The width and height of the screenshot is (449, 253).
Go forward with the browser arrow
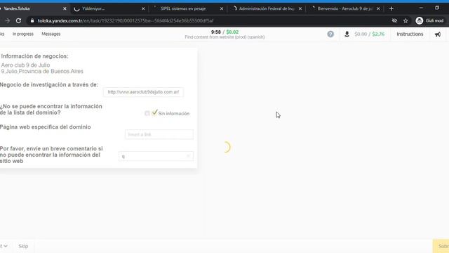point(8,20)
